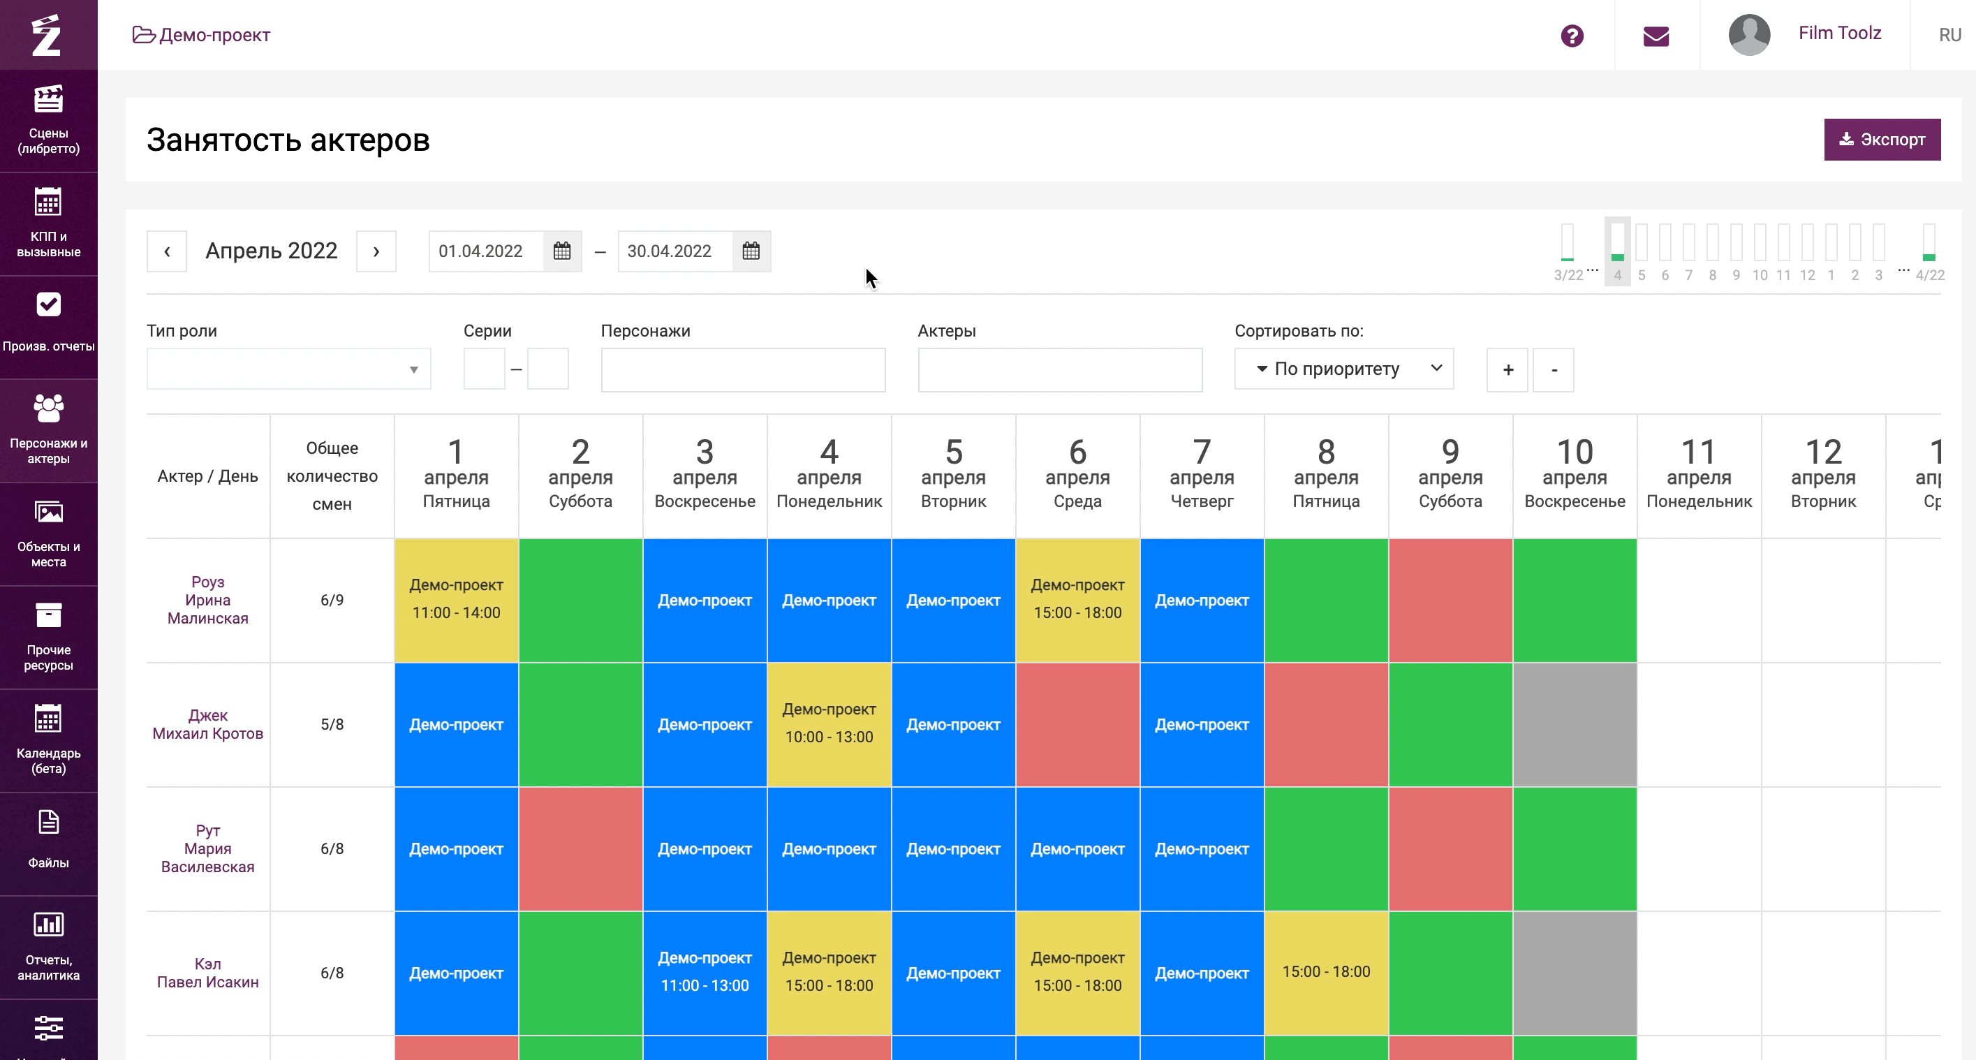This screenshot has height=1060, width=1976.
Task: Open Прочие ресурсы section
Action: (x=48, y=638)
